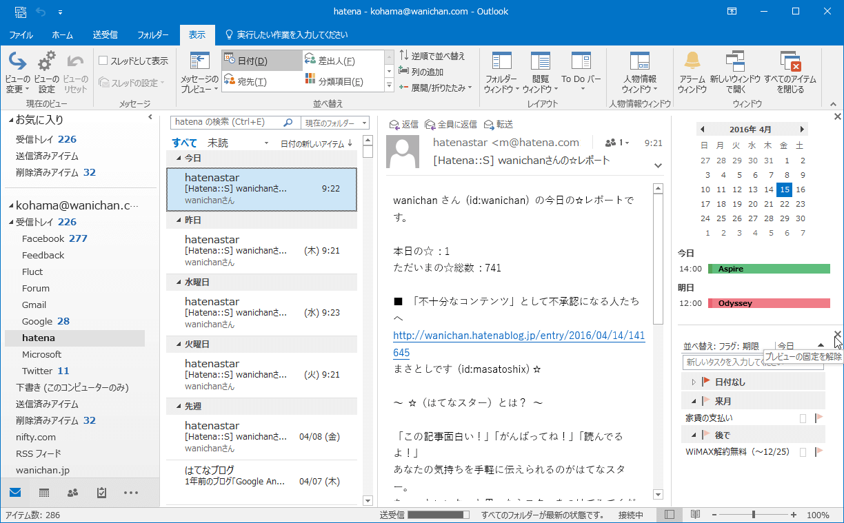
Task: Open the はてなブログ message from 04/07
Action: tap(262, 475)
